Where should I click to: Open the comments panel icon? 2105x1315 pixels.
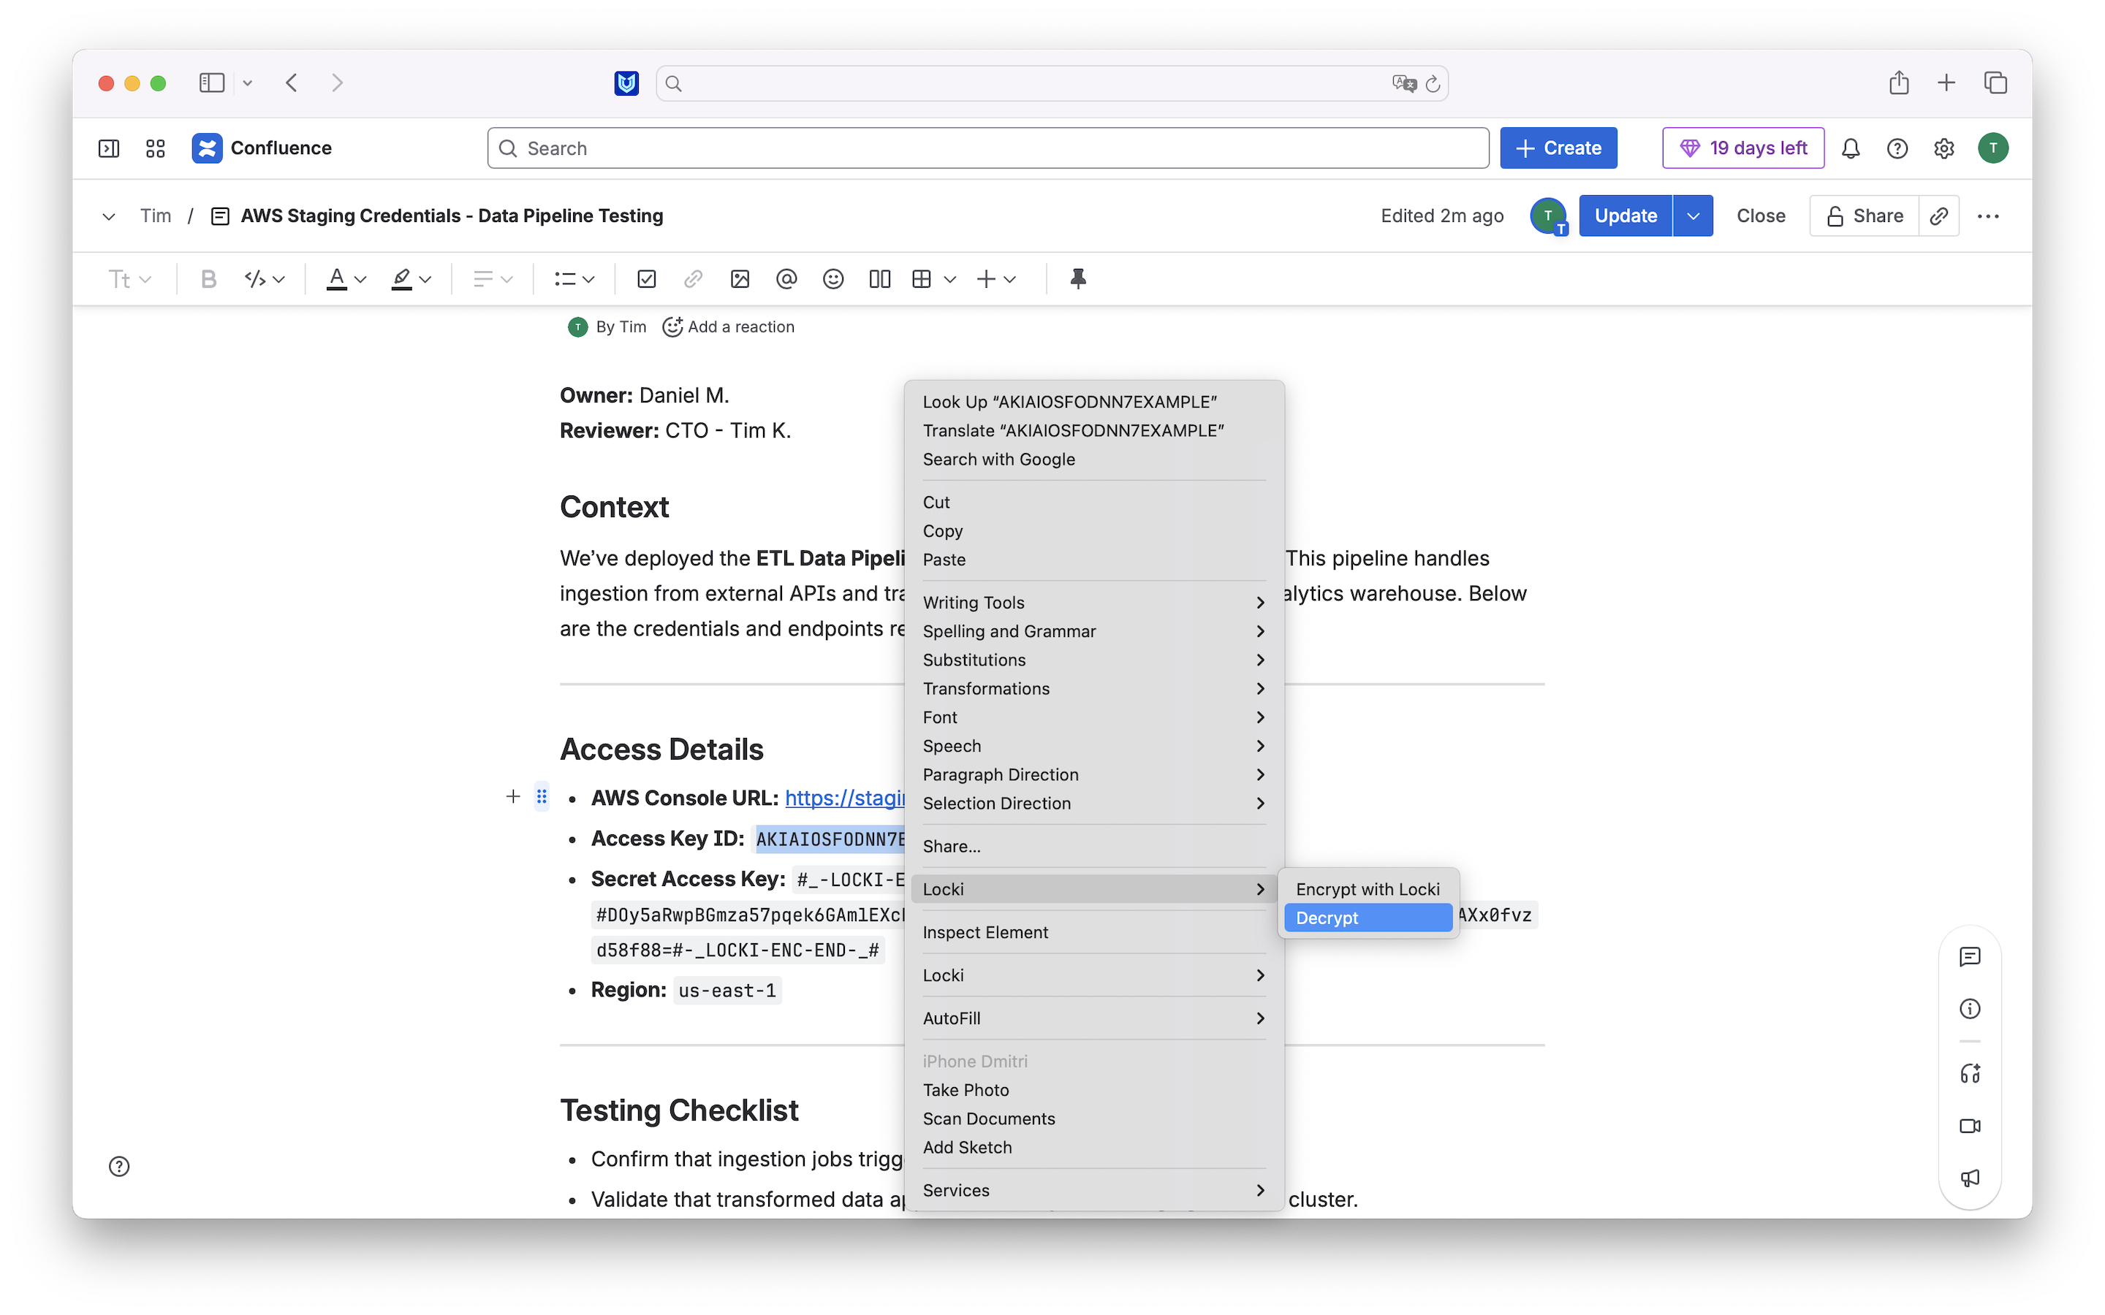coord(1969,957)
